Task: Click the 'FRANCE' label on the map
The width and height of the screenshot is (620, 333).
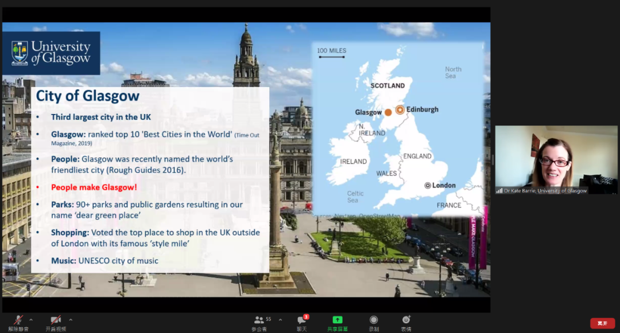Action: [x=449, y=205]
